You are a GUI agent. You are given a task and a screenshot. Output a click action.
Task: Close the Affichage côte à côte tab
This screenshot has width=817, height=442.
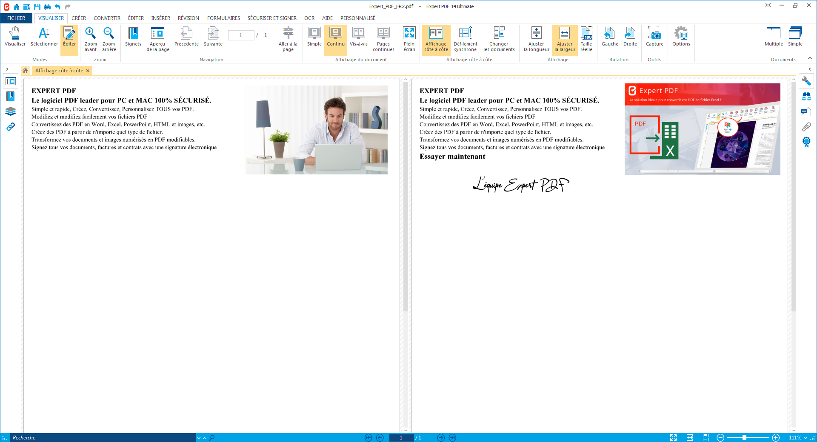tap(88, 71)
